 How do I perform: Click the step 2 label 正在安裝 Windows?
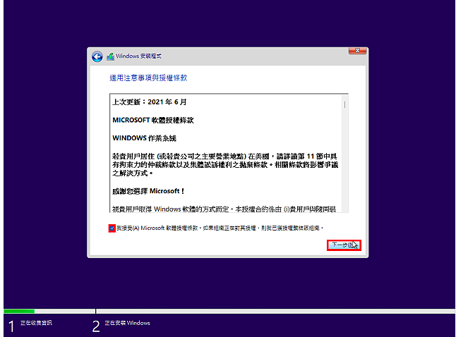pyautogui.click(x=127, y=323)
